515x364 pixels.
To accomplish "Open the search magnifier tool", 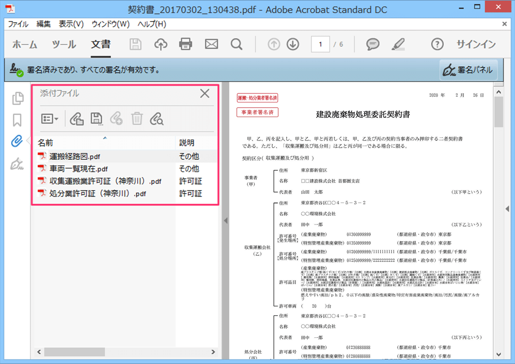I will pyautogui.click(x=237, y=44).
